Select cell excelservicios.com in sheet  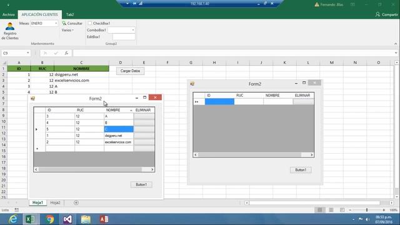81,81
